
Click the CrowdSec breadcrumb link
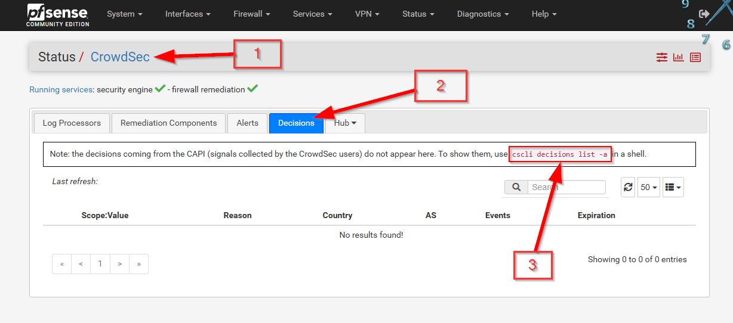click(x=120, y=57)
